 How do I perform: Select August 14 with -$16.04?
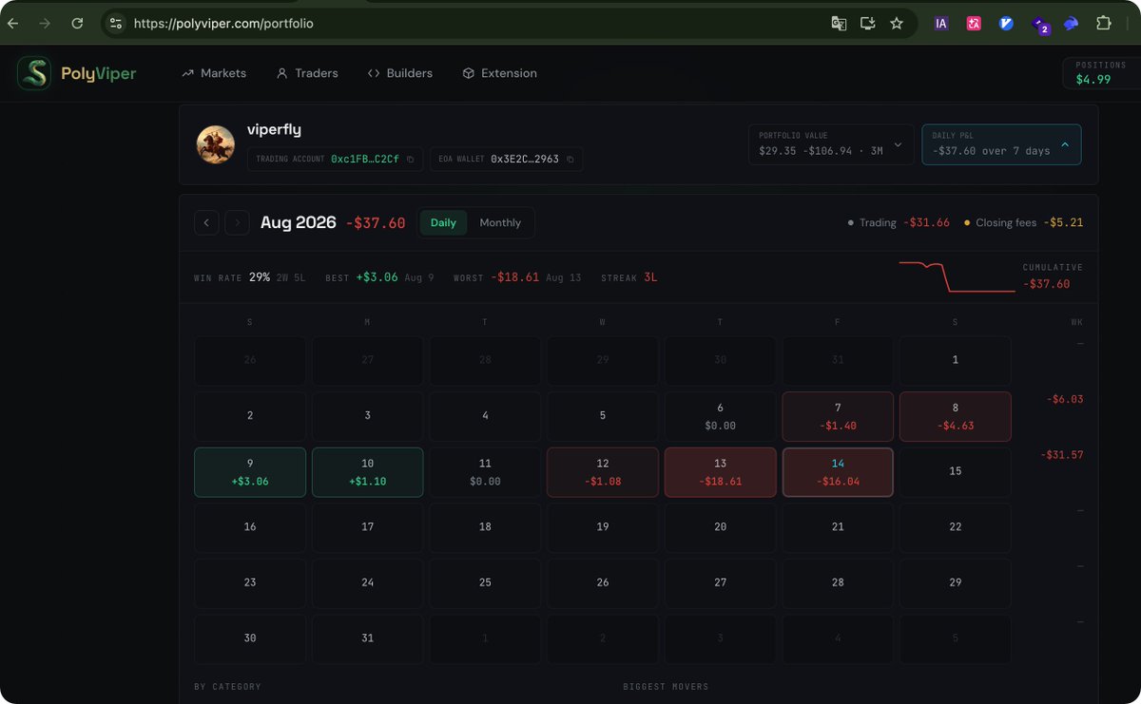tap(838, 472)
